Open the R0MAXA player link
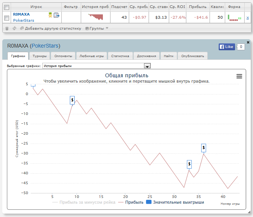The height and width of the screenshot is (217, 253). point(21,14)
